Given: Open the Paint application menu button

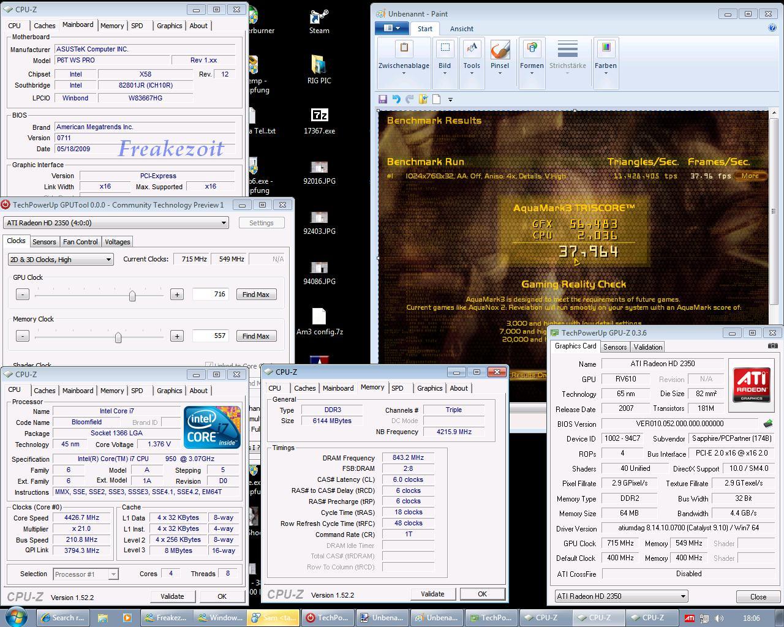Looking at the screenshot, I should point(391,28).
